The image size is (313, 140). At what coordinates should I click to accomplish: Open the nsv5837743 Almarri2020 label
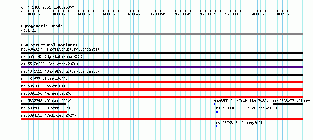tap(46, 101)
